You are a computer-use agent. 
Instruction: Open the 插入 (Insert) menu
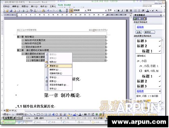(34, 6)
